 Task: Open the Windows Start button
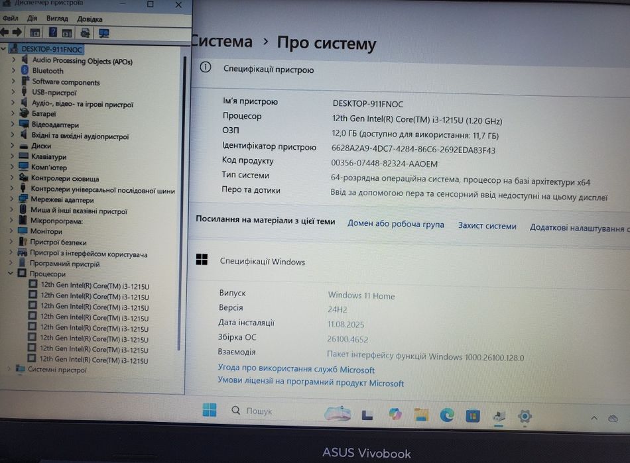[x=210, y=410]
